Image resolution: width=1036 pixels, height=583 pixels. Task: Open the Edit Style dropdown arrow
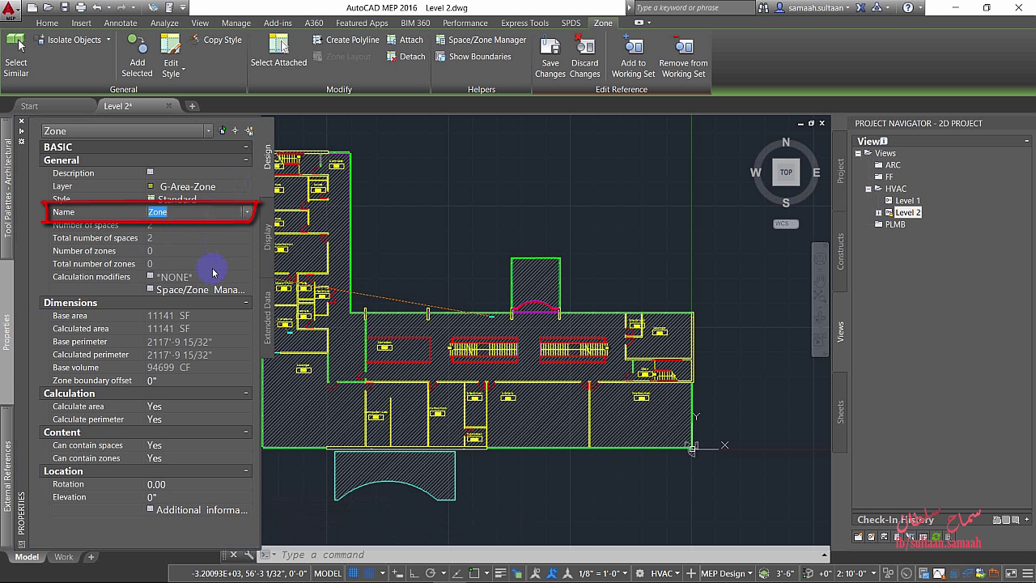click(184, 70)
